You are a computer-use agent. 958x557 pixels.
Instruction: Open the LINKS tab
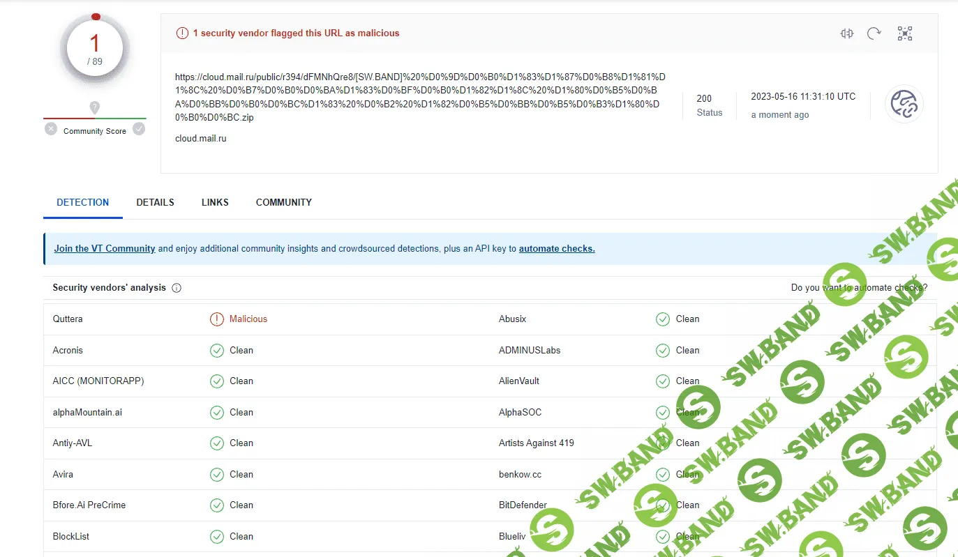tap(215, 203)
